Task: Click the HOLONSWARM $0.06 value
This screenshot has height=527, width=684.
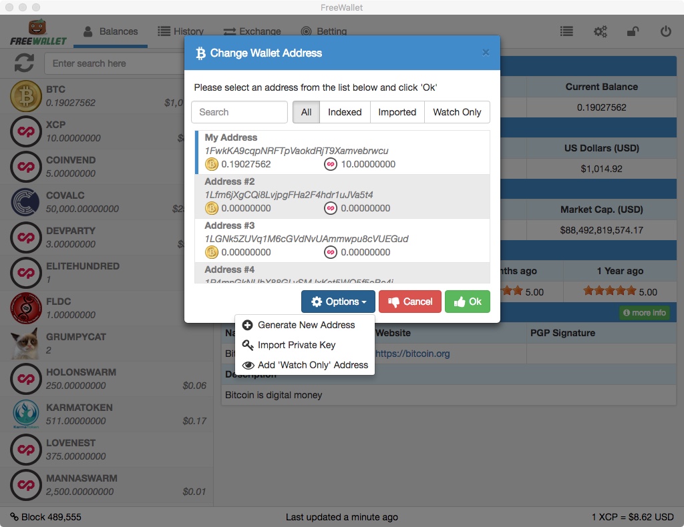Action: point(194,386)
